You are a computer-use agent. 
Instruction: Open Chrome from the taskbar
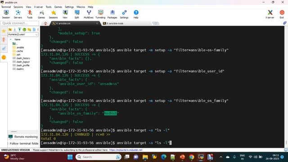coord(192,157)
